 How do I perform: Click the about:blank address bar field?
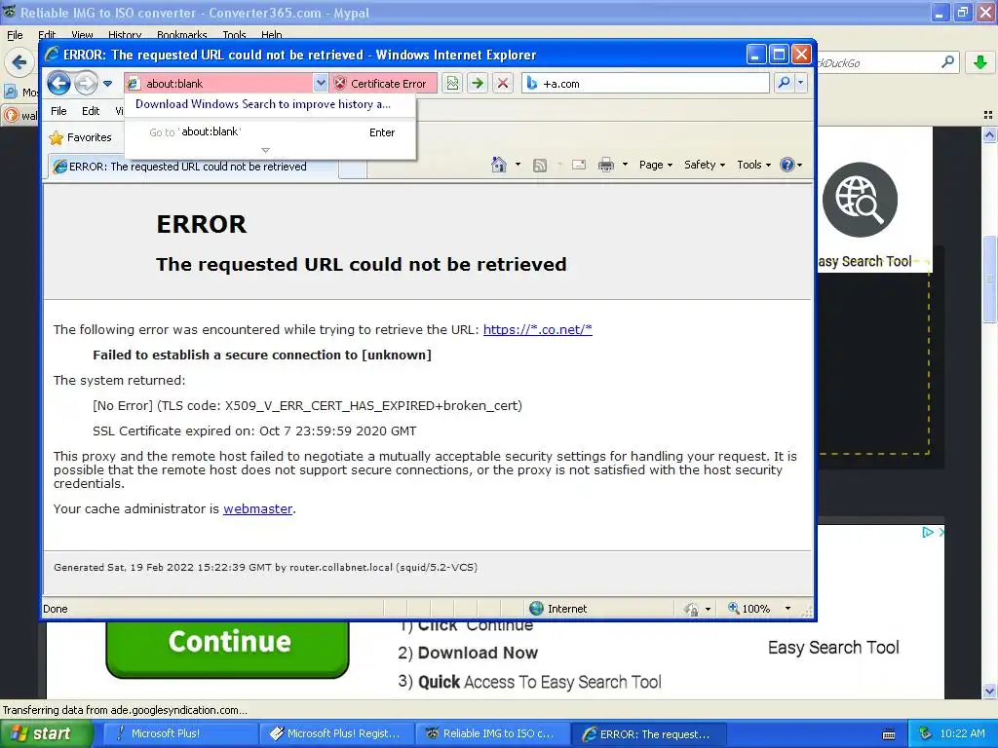(x=218, y=84)
